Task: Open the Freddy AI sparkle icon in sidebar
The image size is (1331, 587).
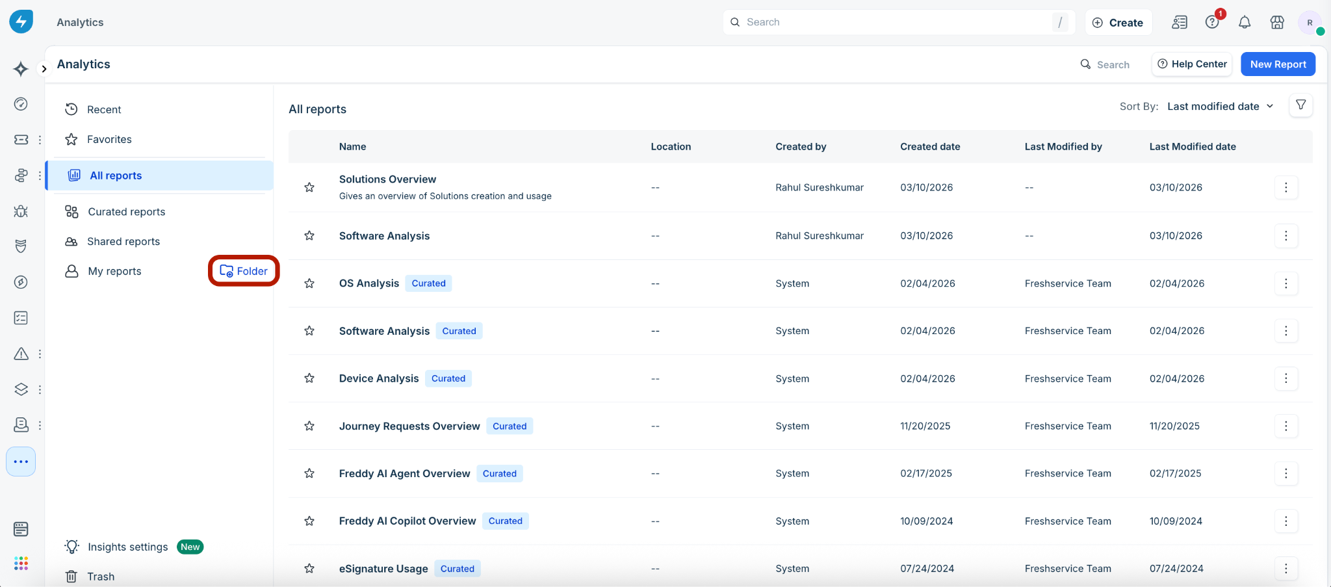Action: (21, 69)
